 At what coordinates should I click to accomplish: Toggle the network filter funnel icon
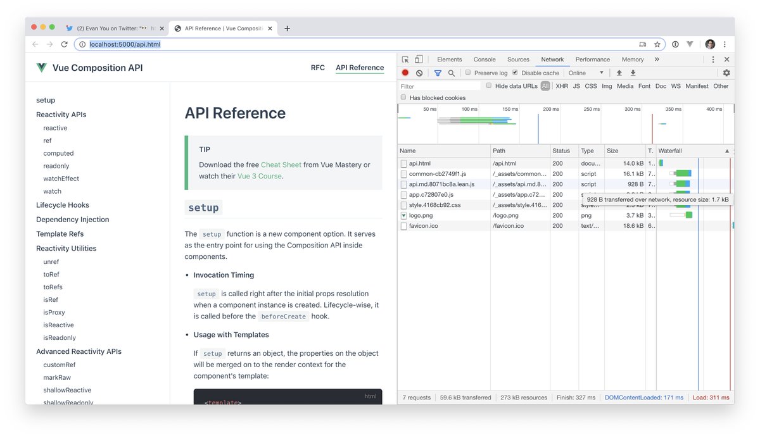(x=438, y=73)
